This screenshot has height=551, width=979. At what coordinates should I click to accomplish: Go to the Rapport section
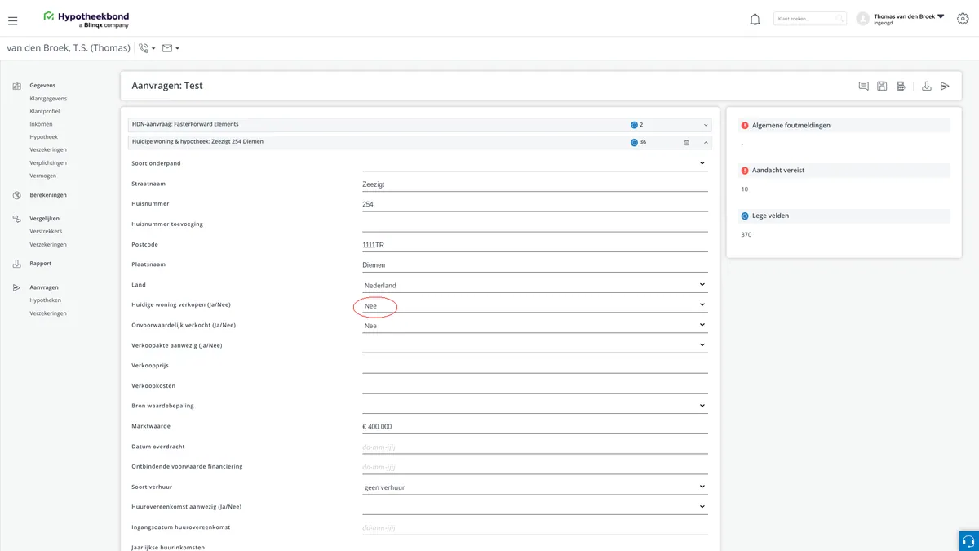pyautogui.click(x=40, y=264)
